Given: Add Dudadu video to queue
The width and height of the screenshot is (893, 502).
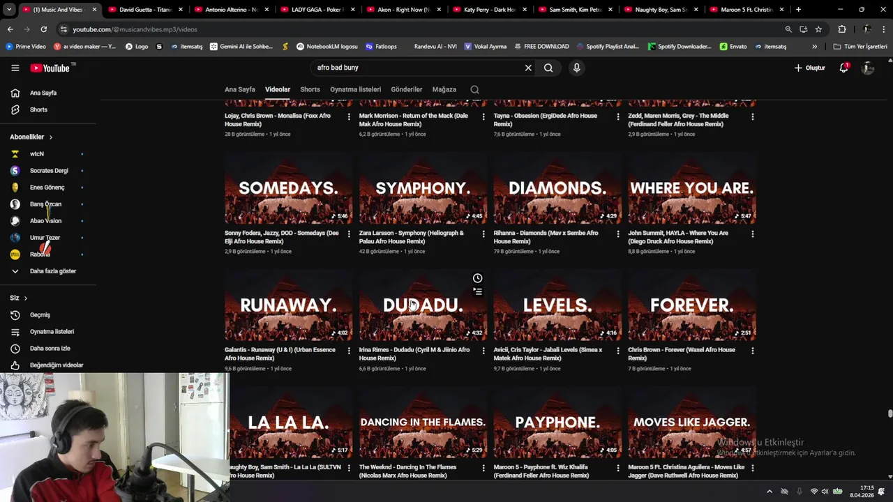Looking at the screenshot, I should pyautogui.click(x=477, y=291).
